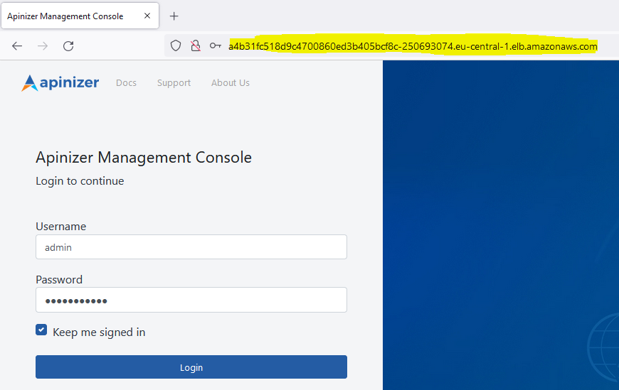Uncheck the Keep me signed in checkbox
This screenshot has width=619, height=390.
(x=41, y=330)
